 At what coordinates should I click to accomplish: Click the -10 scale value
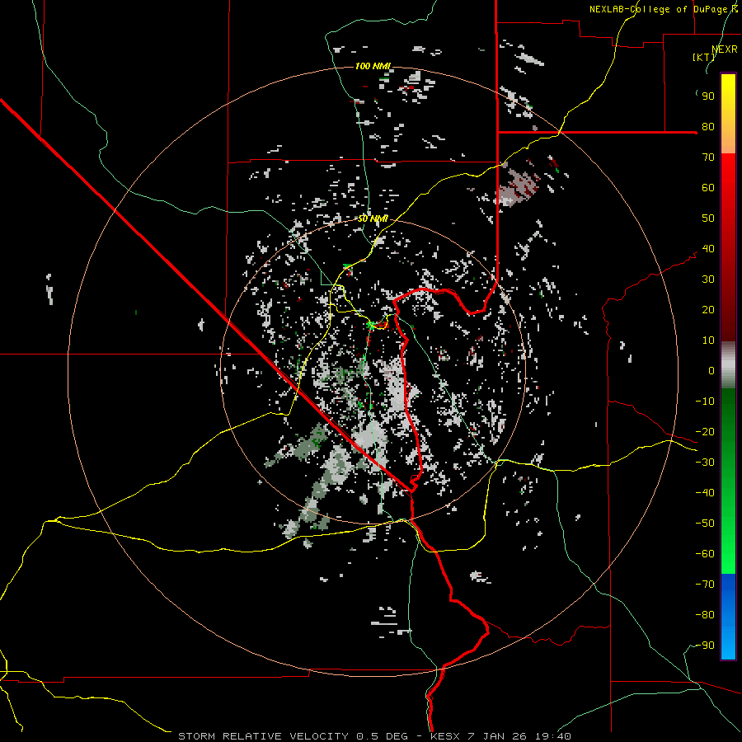(x=705, y=402)
